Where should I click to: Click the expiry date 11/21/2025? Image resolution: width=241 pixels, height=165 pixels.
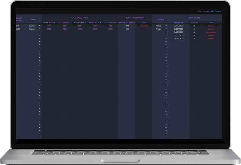(178, 26)
